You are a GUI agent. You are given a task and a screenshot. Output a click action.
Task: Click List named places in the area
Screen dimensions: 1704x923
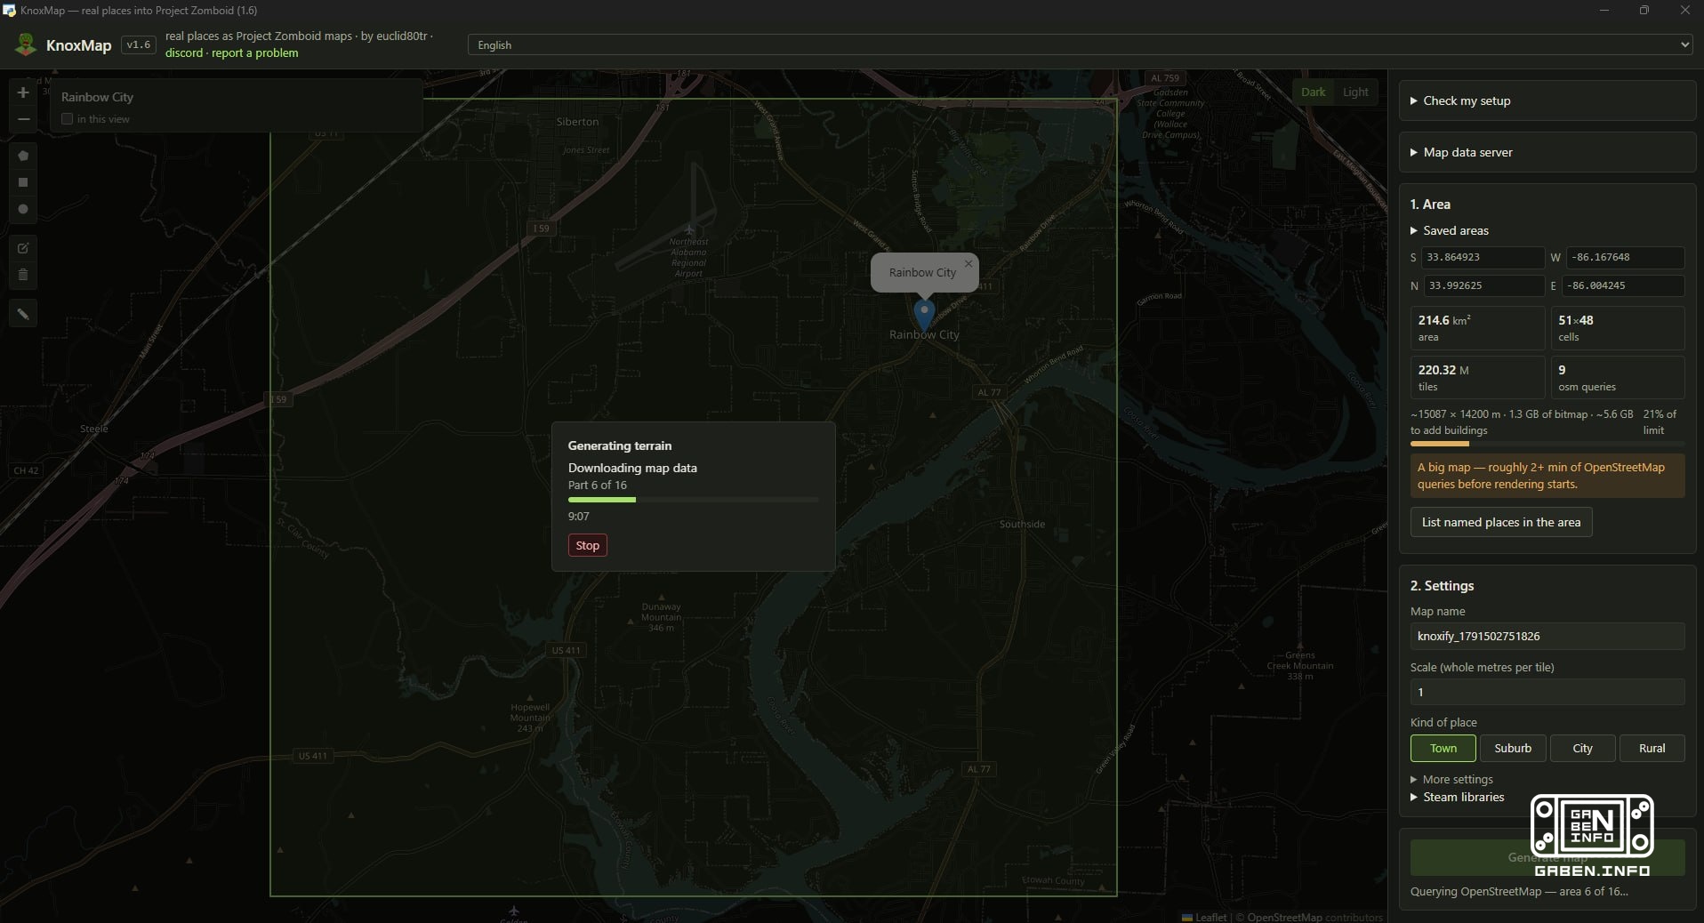tap(1500, 522)
